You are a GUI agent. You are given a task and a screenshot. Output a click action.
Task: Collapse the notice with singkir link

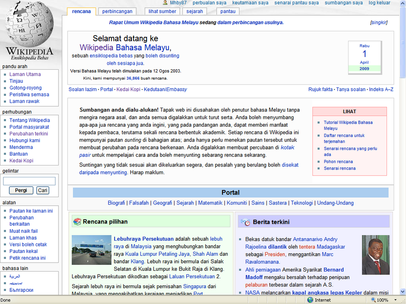(x=379, y=22)
